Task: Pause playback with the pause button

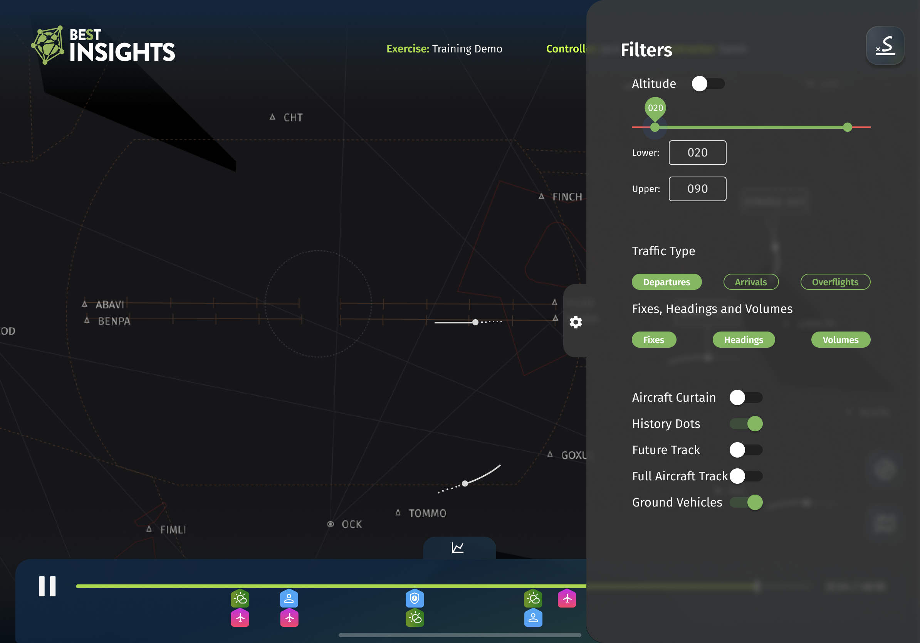Action: click(47, 586)
